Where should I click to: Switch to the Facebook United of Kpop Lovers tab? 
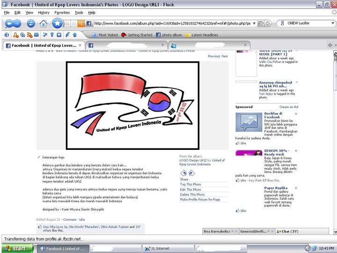click(x=44, y=45)
